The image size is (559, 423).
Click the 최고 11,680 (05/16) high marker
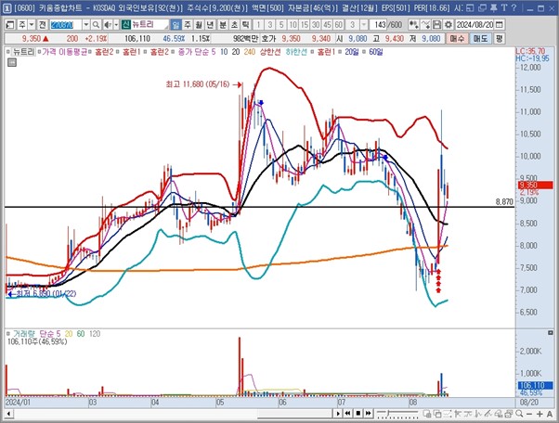tap(204, 84)
